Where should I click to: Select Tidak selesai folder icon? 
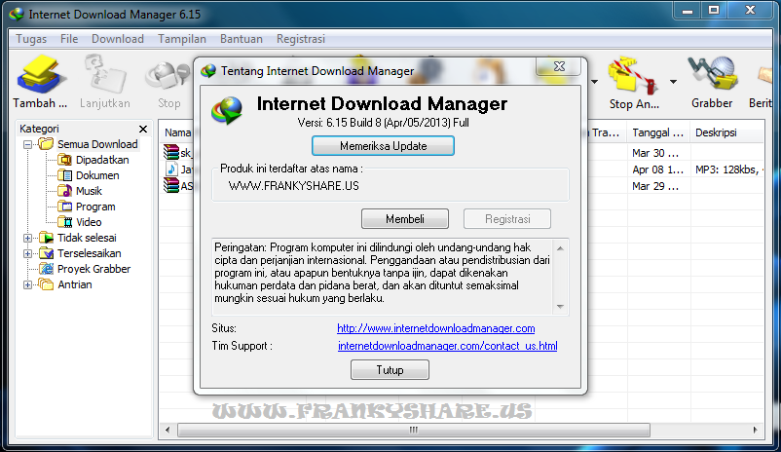coord(46,238)
